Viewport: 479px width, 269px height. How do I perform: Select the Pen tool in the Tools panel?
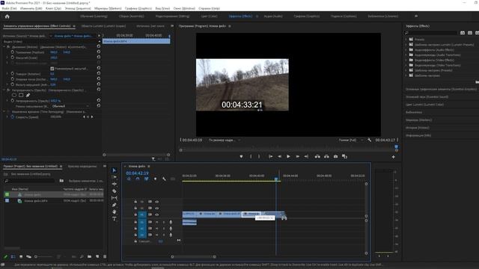[115, 205]
